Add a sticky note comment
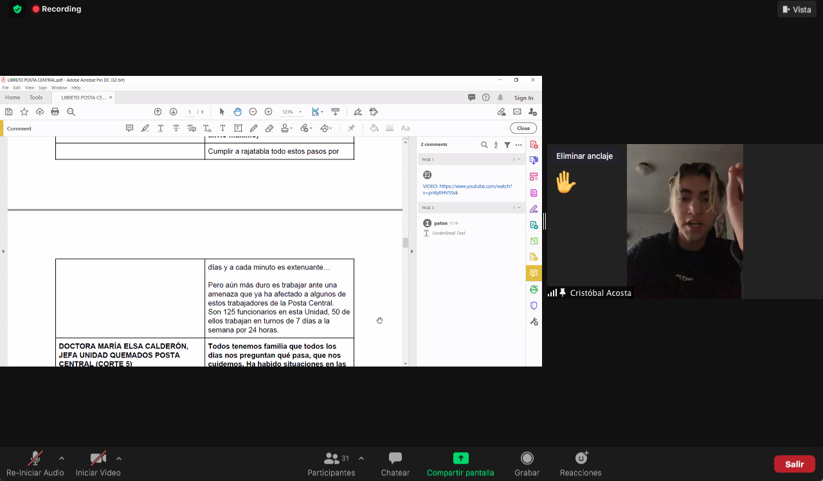Viewport: 823px width, 481px height. (x=129, y=128)
